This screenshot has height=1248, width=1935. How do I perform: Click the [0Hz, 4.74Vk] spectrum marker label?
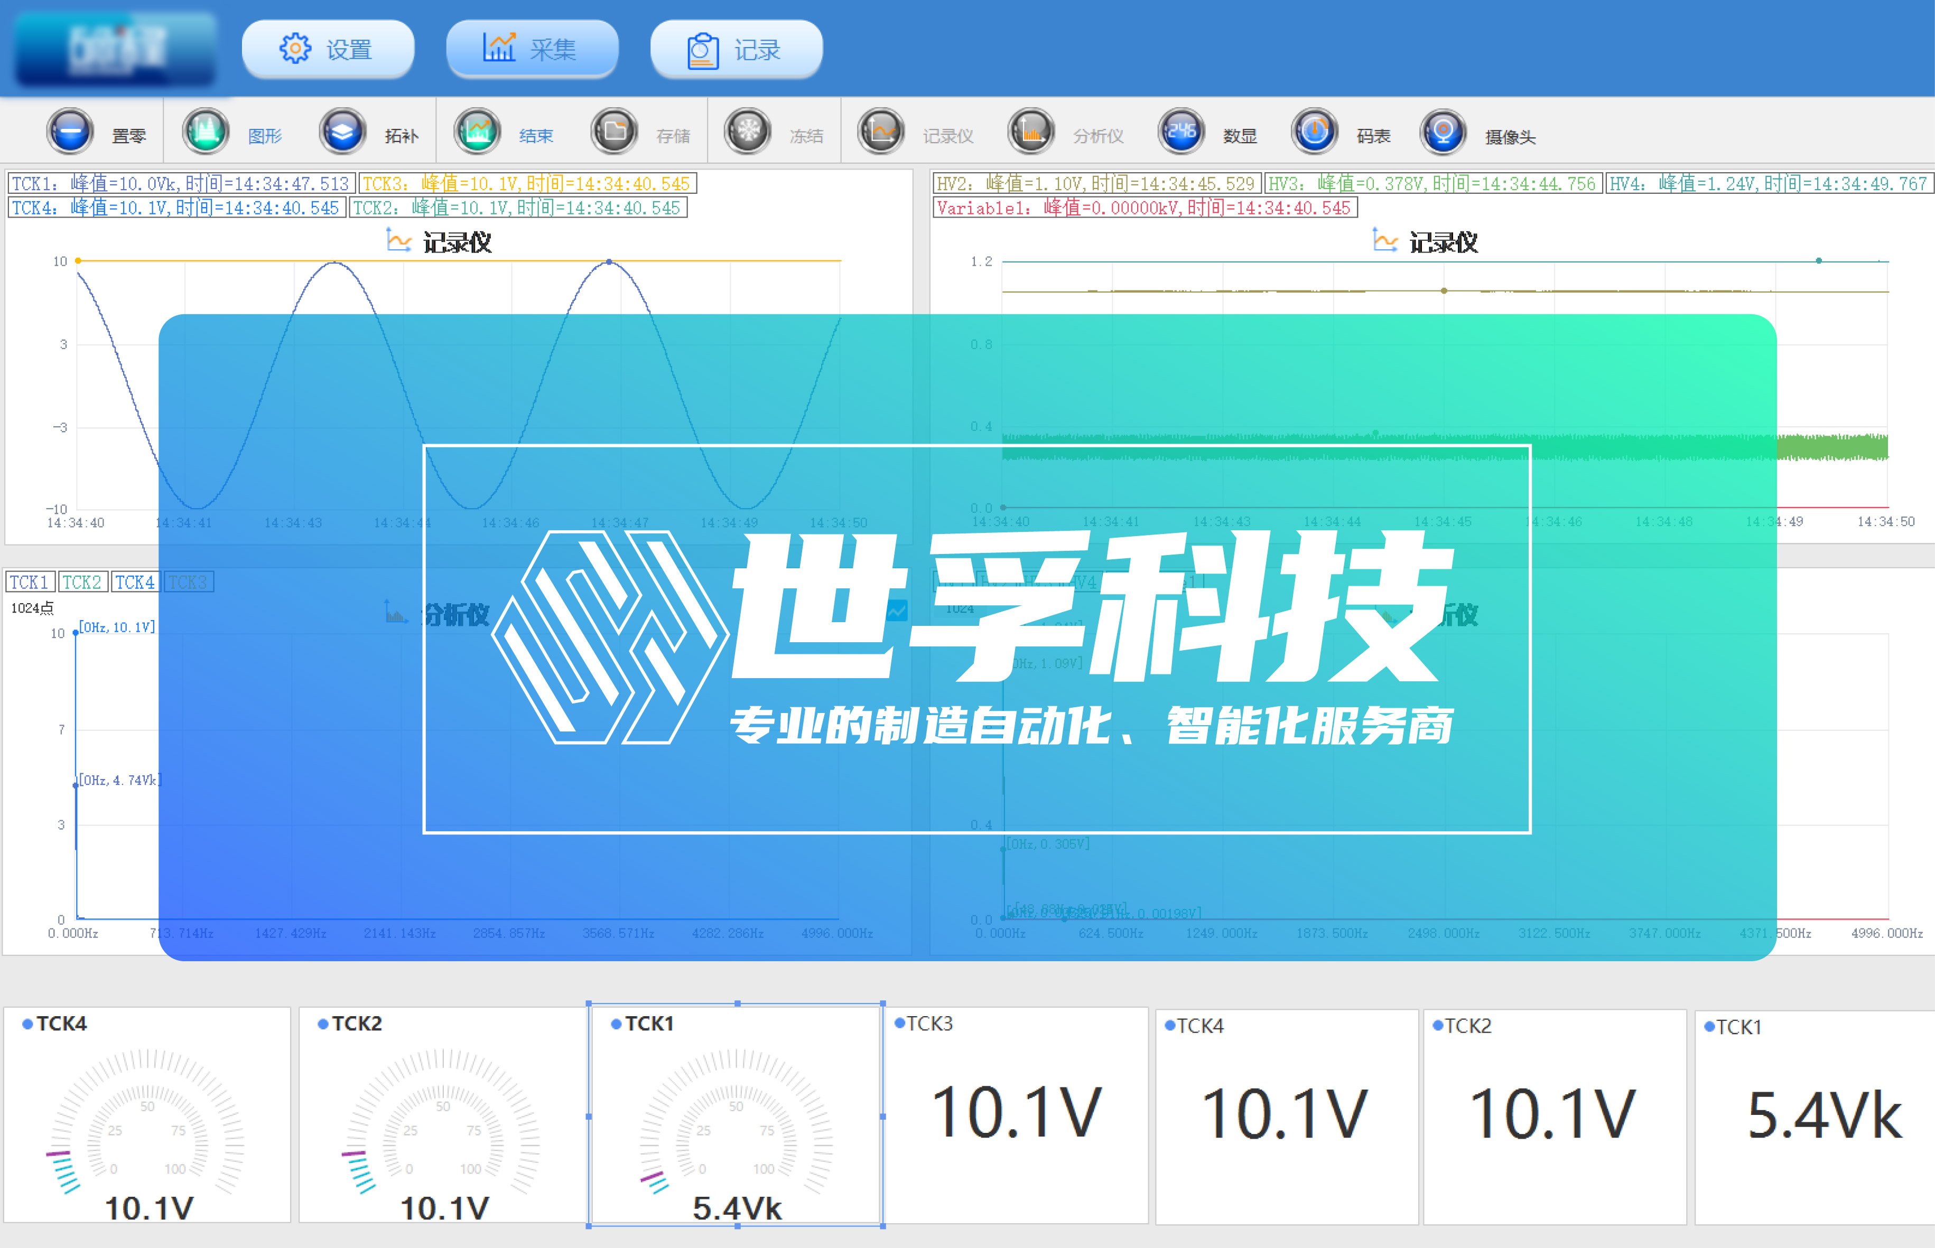[x=120, y=781]
